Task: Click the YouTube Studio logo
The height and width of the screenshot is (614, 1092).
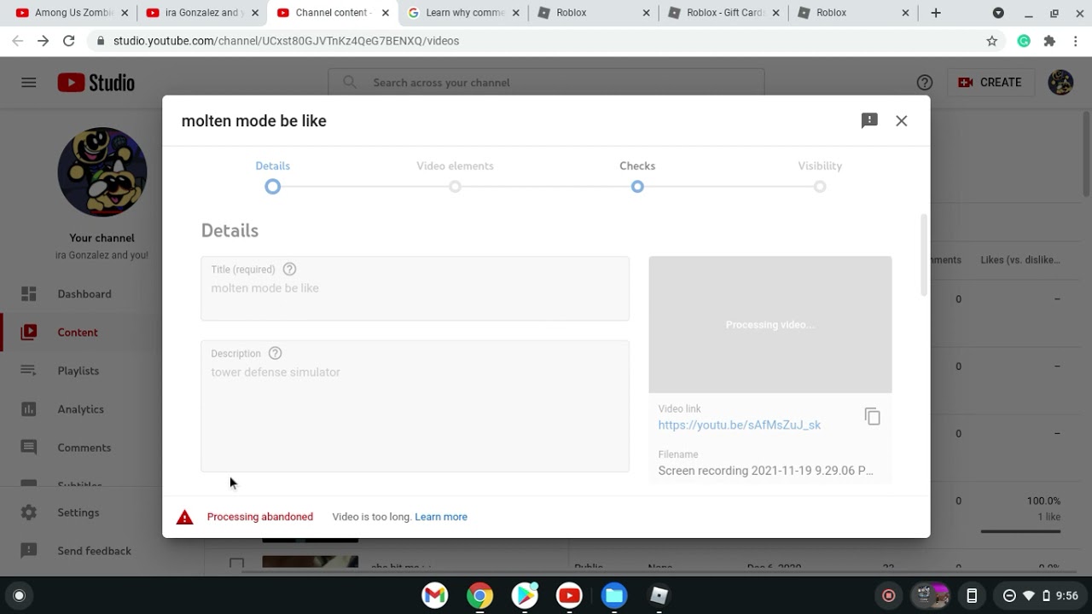Action: (x=96, y=83)
